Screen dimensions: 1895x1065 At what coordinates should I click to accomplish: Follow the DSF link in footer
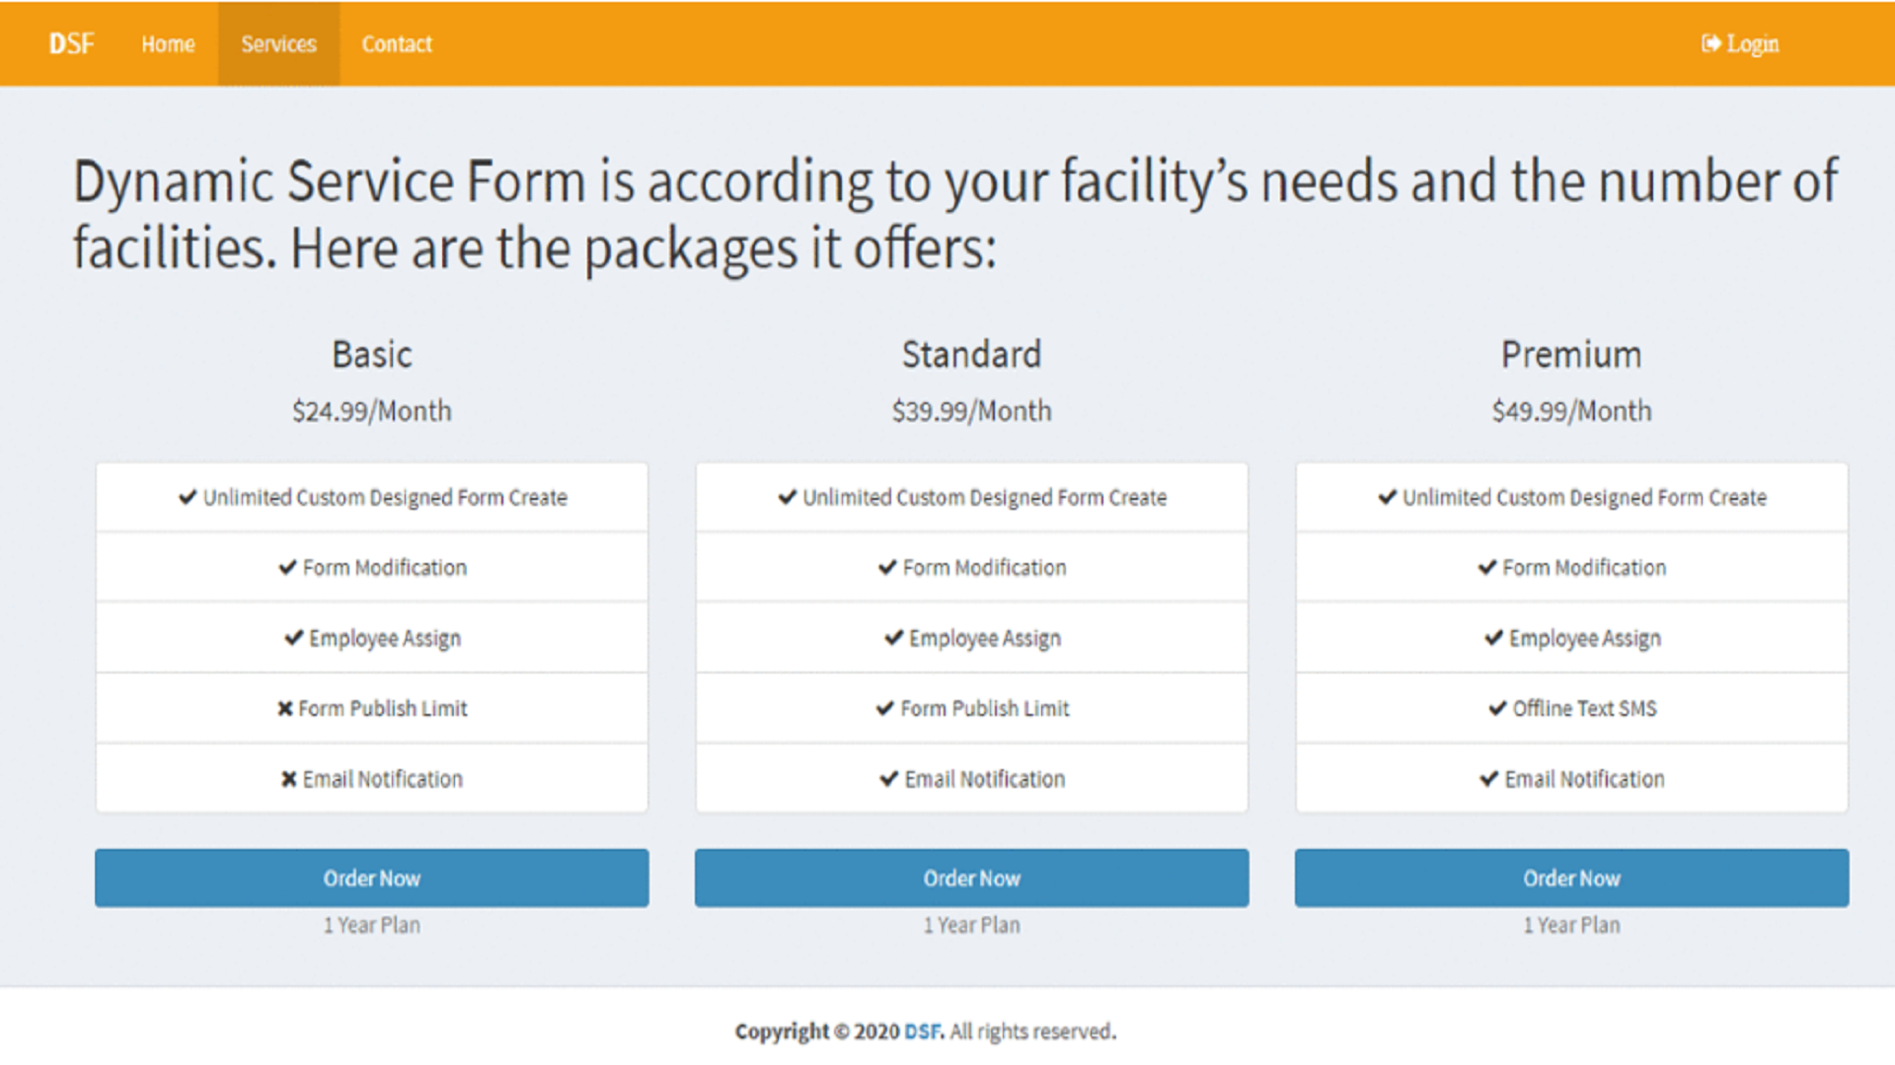tap(924, 1031)
